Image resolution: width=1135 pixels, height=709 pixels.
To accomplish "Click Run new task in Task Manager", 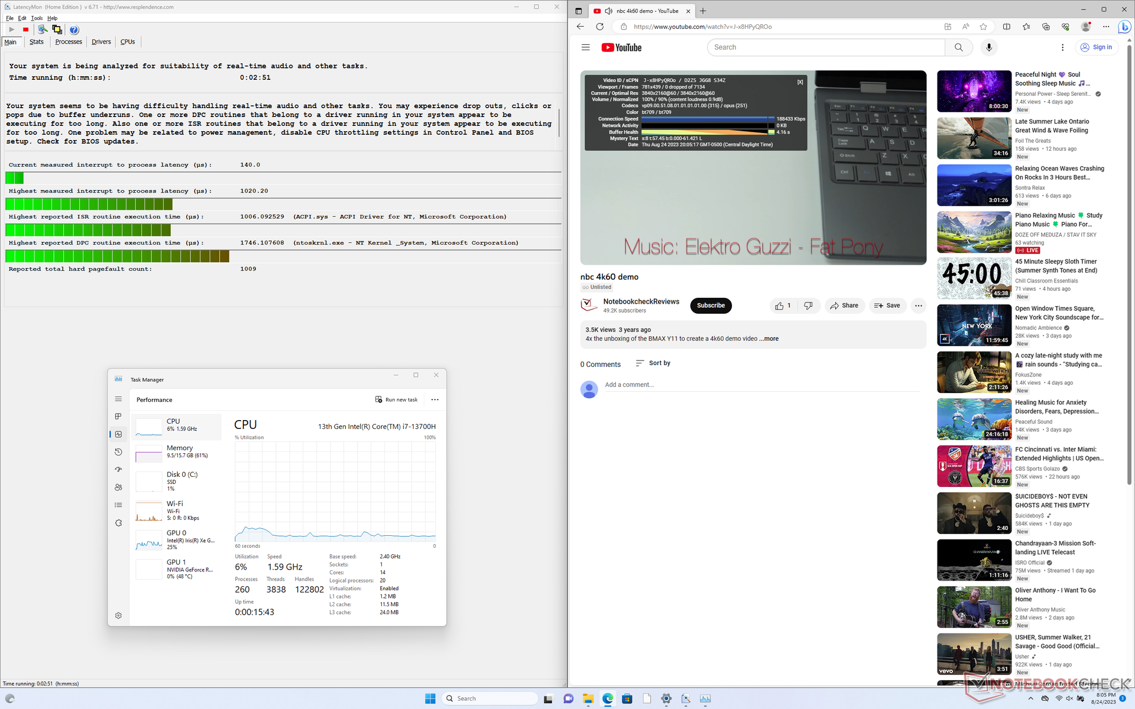I will pos(396,399).
